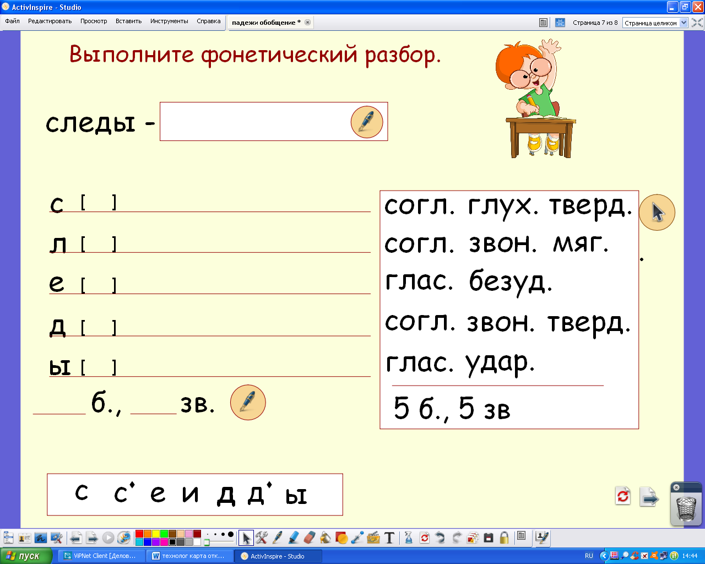The width and height of the screenshot is (705, 564).
Task: Click the Undo arrow
Action: coord(440,538)
